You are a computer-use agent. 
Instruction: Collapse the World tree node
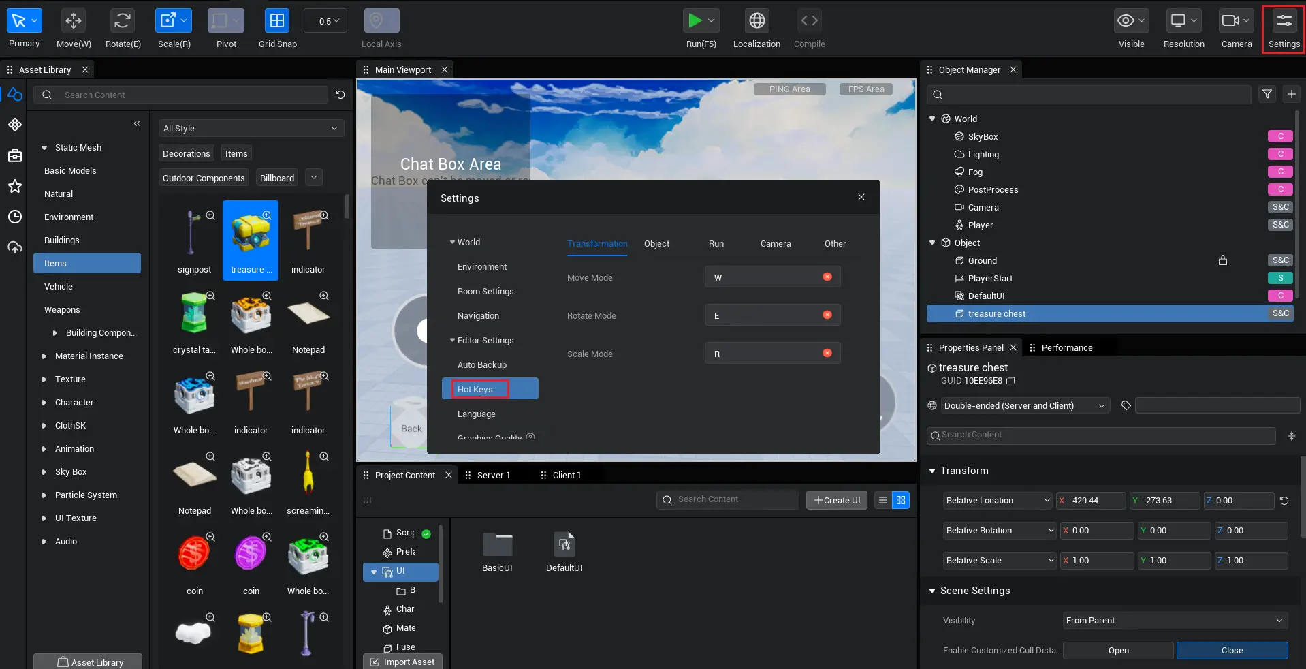coord(932,119)
